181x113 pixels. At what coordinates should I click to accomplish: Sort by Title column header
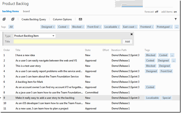coord(18,50)
